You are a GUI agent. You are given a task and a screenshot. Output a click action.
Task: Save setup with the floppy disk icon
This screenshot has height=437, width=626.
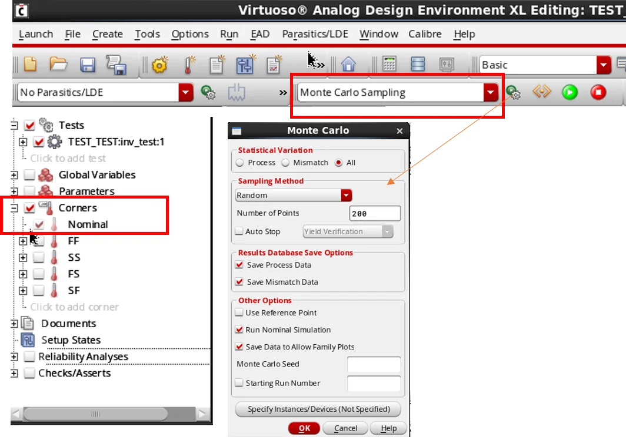coord(88,65)
